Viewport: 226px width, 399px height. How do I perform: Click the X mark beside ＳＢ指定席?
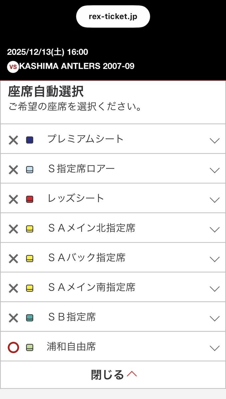point(13,318)
